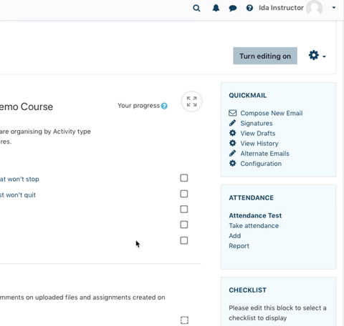Open the search magnifier icon
Viewport: 344px width, 326px height.
[196, 8]
